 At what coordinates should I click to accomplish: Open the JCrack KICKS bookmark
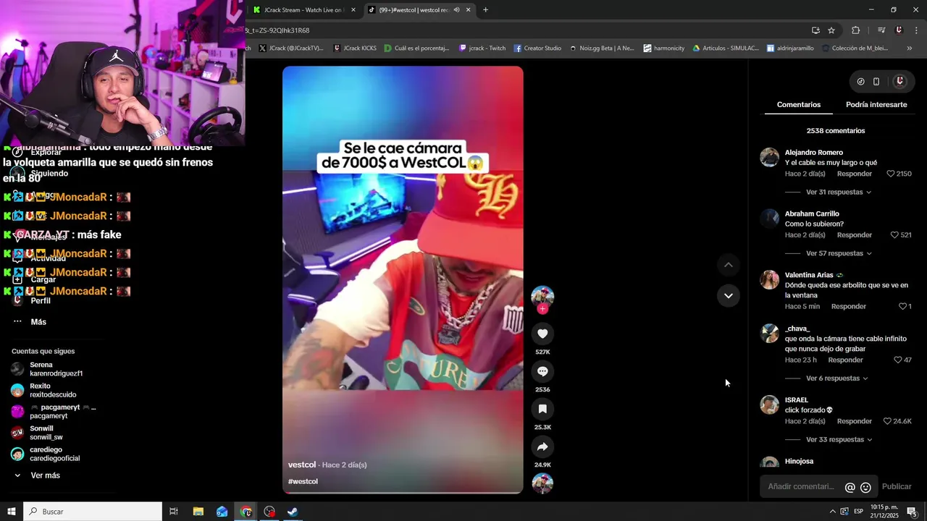pos(355,48)
